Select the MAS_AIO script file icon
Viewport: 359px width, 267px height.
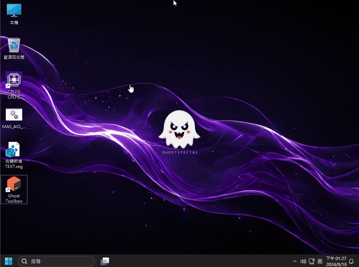tap(14, 115)
